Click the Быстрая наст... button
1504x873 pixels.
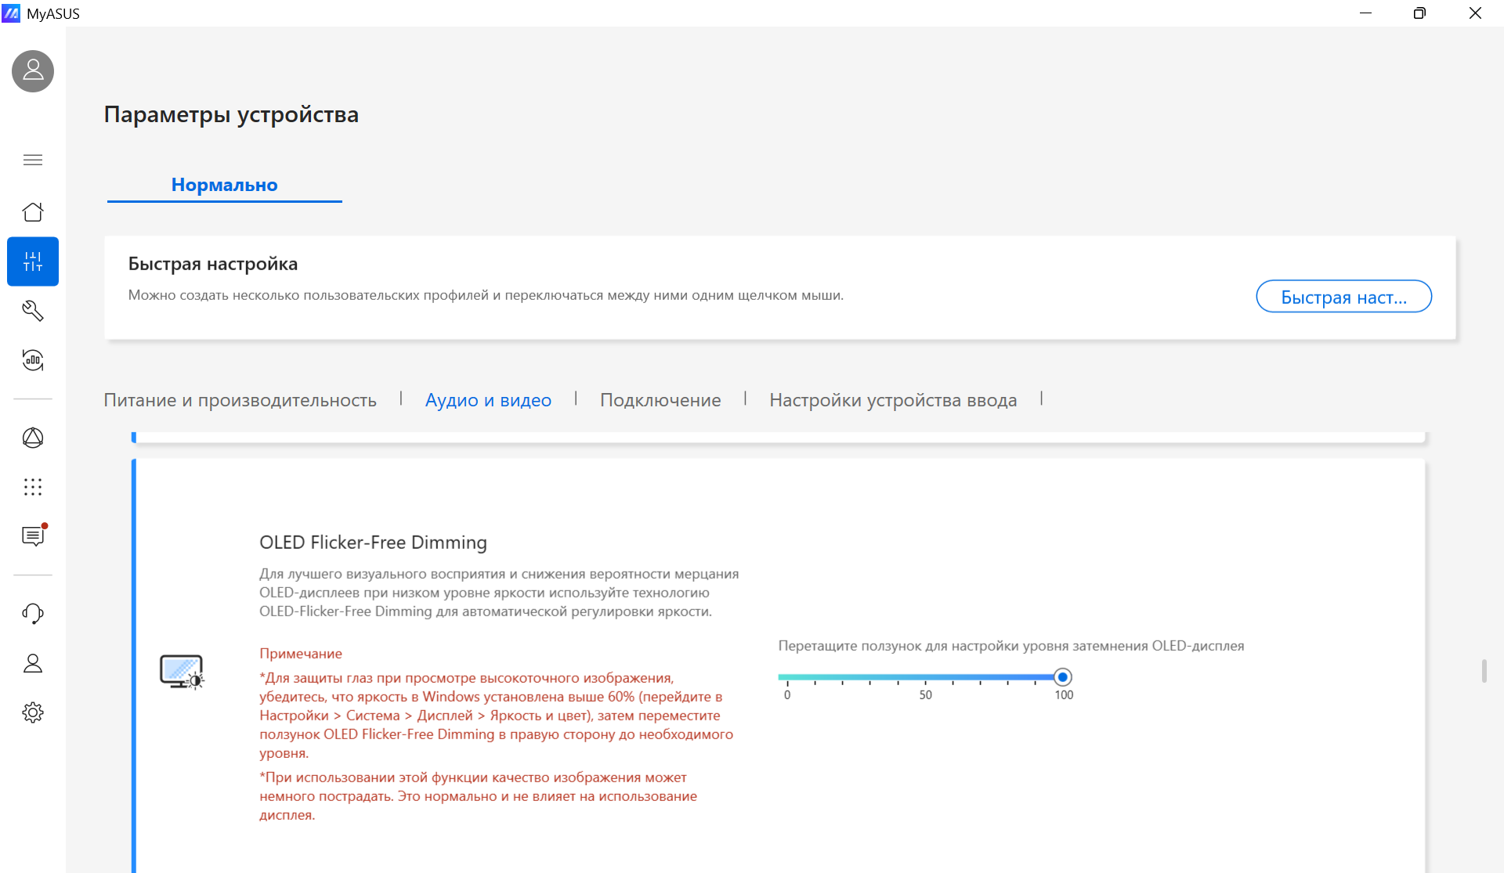[1343, 297]
